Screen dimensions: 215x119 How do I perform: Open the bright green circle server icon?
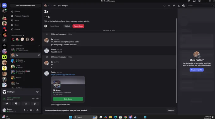[4, 57]
